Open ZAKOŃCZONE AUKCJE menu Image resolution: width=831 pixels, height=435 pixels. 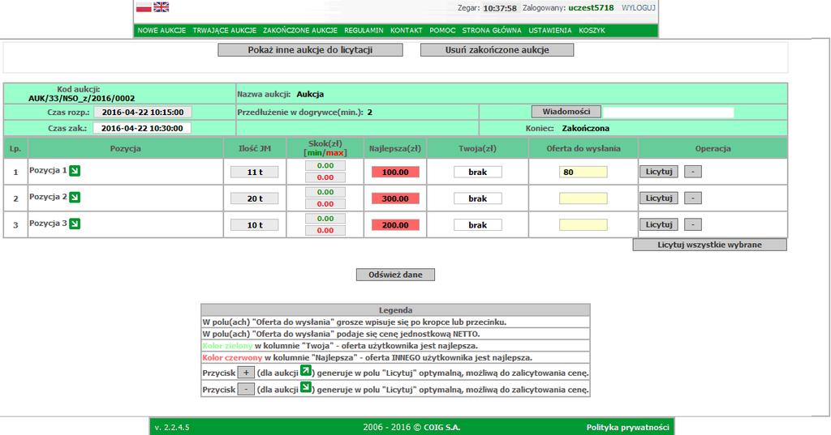pyautogui.click(x=300, y=31)
